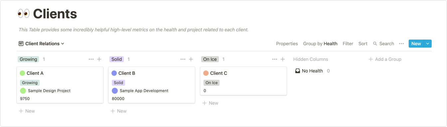
Task: Open the toolbar more options ellipsis
Action: click(x=401, y=44)
